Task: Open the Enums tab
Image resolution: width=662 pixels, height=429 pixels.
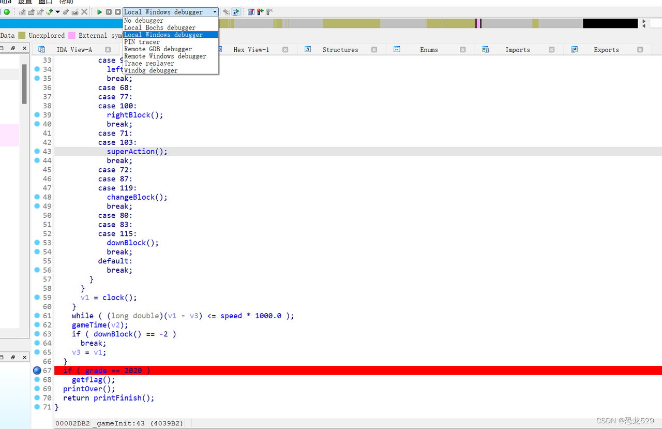Action: (429, 50)
